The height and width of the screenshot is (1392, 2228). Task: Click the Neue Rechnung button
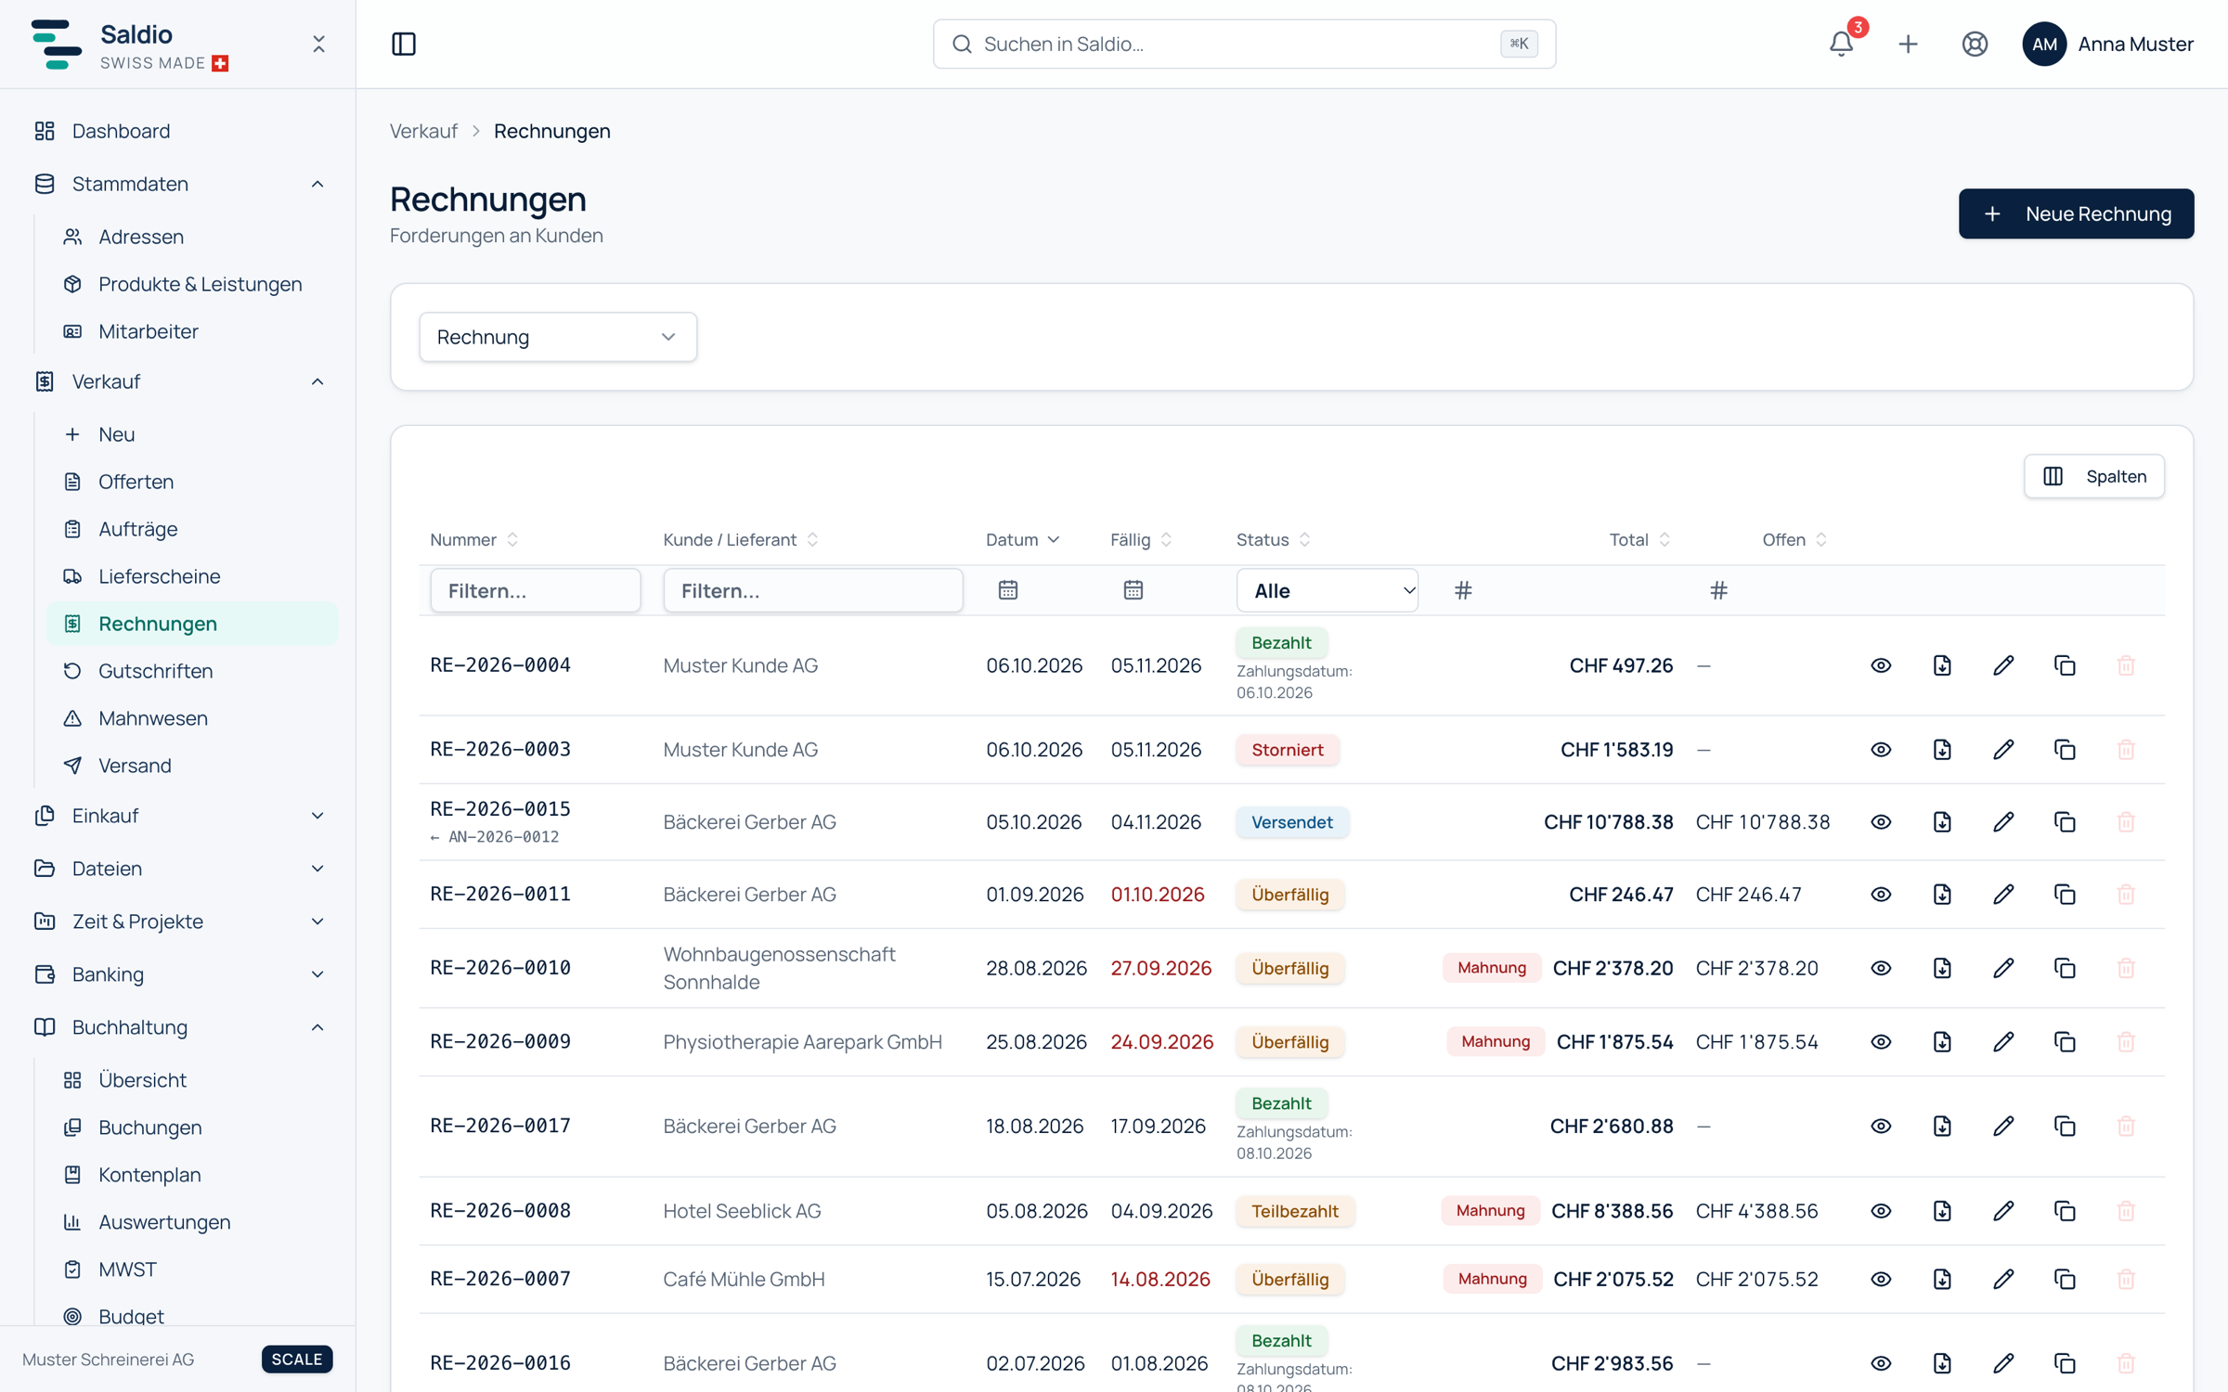coord(2076,213)
